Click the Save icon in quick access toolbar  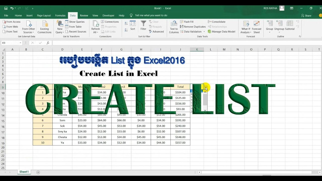[6, 8]
